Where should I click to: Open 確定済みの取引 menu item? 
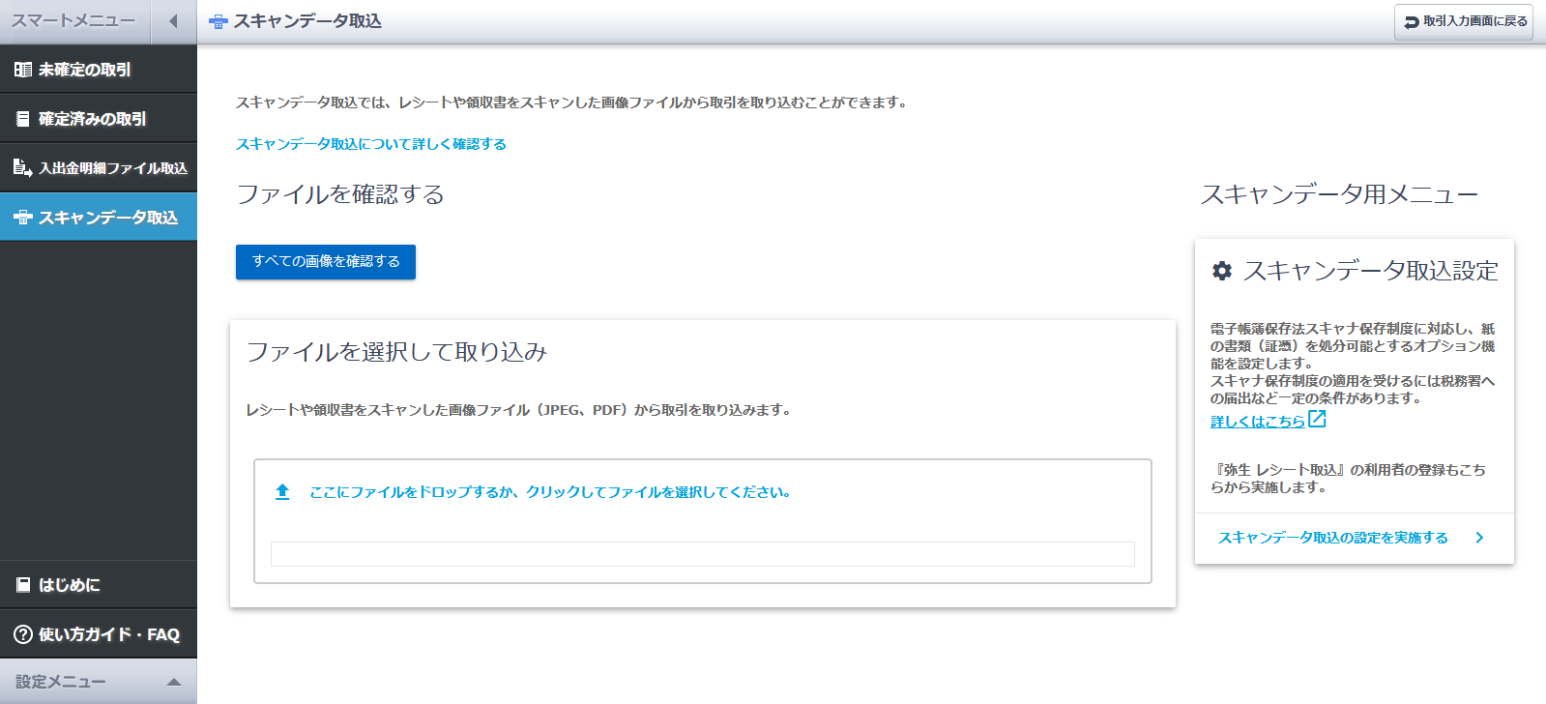[99, 119]
